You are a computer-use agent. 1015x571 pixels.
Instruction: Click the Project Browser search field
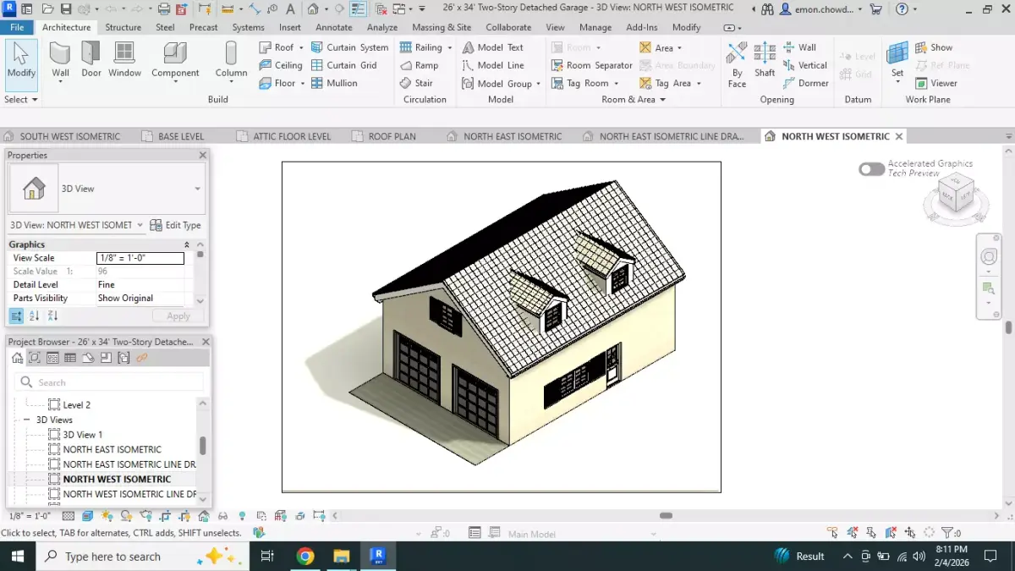coord(110,382)
